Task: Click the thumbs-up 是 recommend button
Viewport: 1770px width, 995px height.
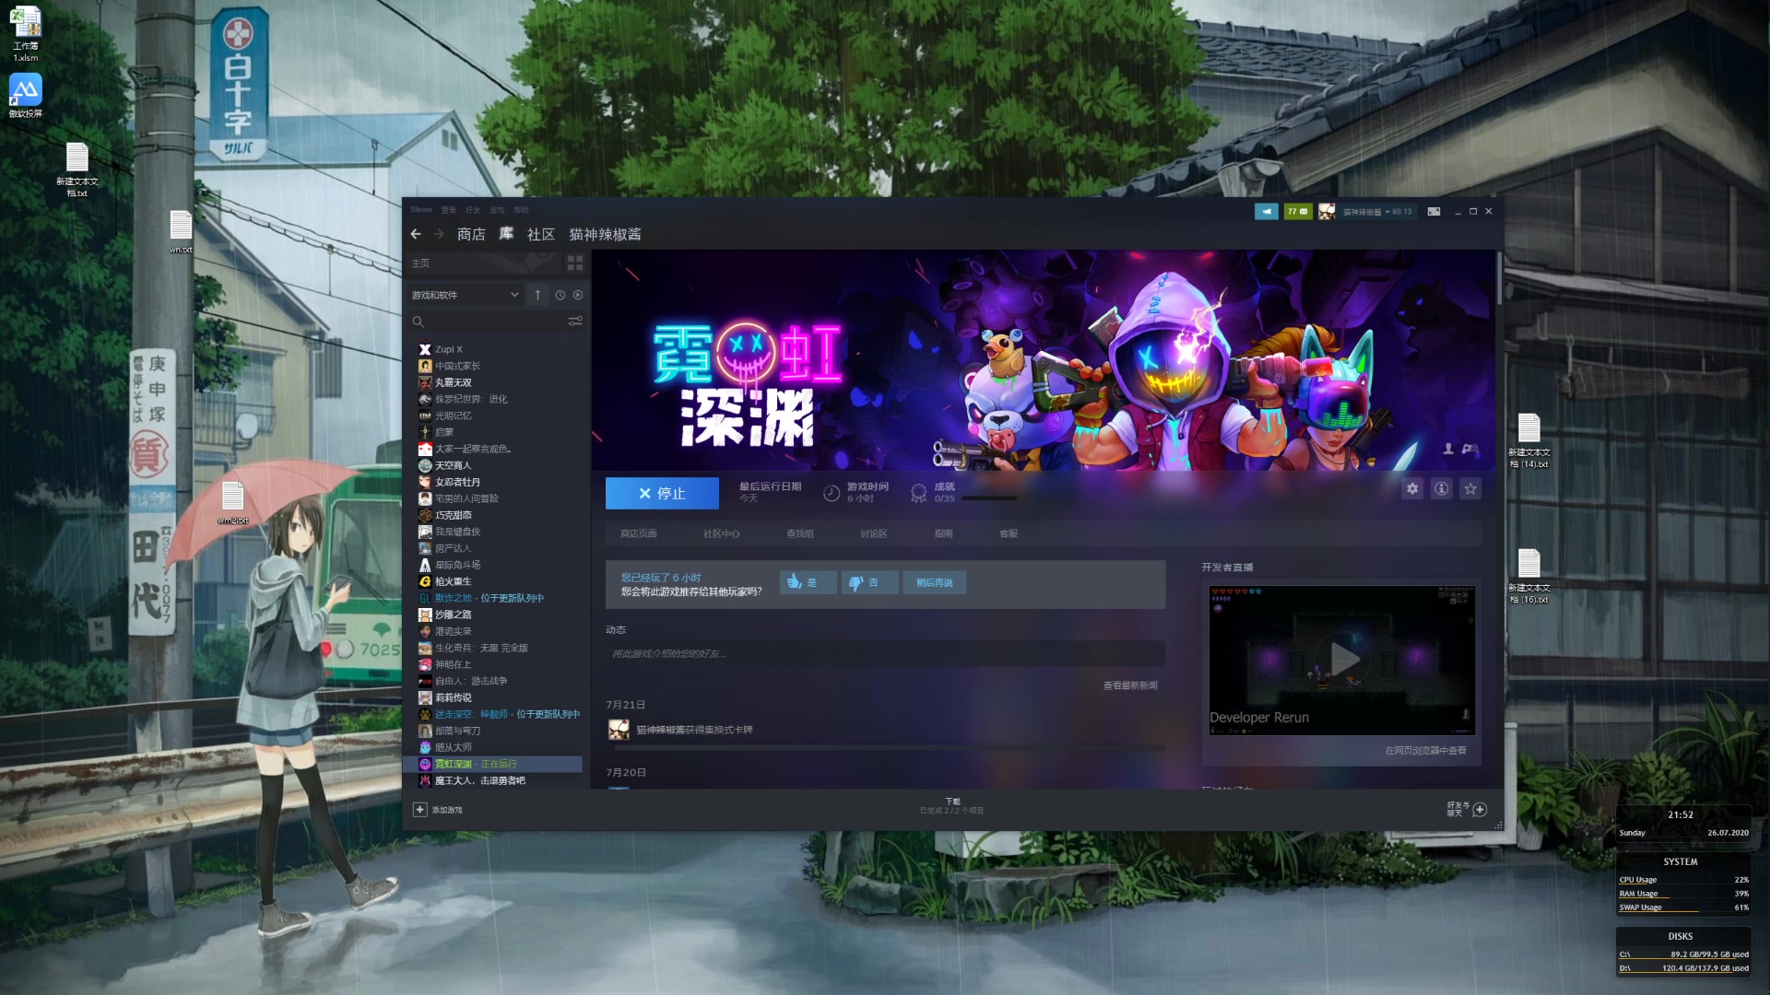Action: point(808,583)
